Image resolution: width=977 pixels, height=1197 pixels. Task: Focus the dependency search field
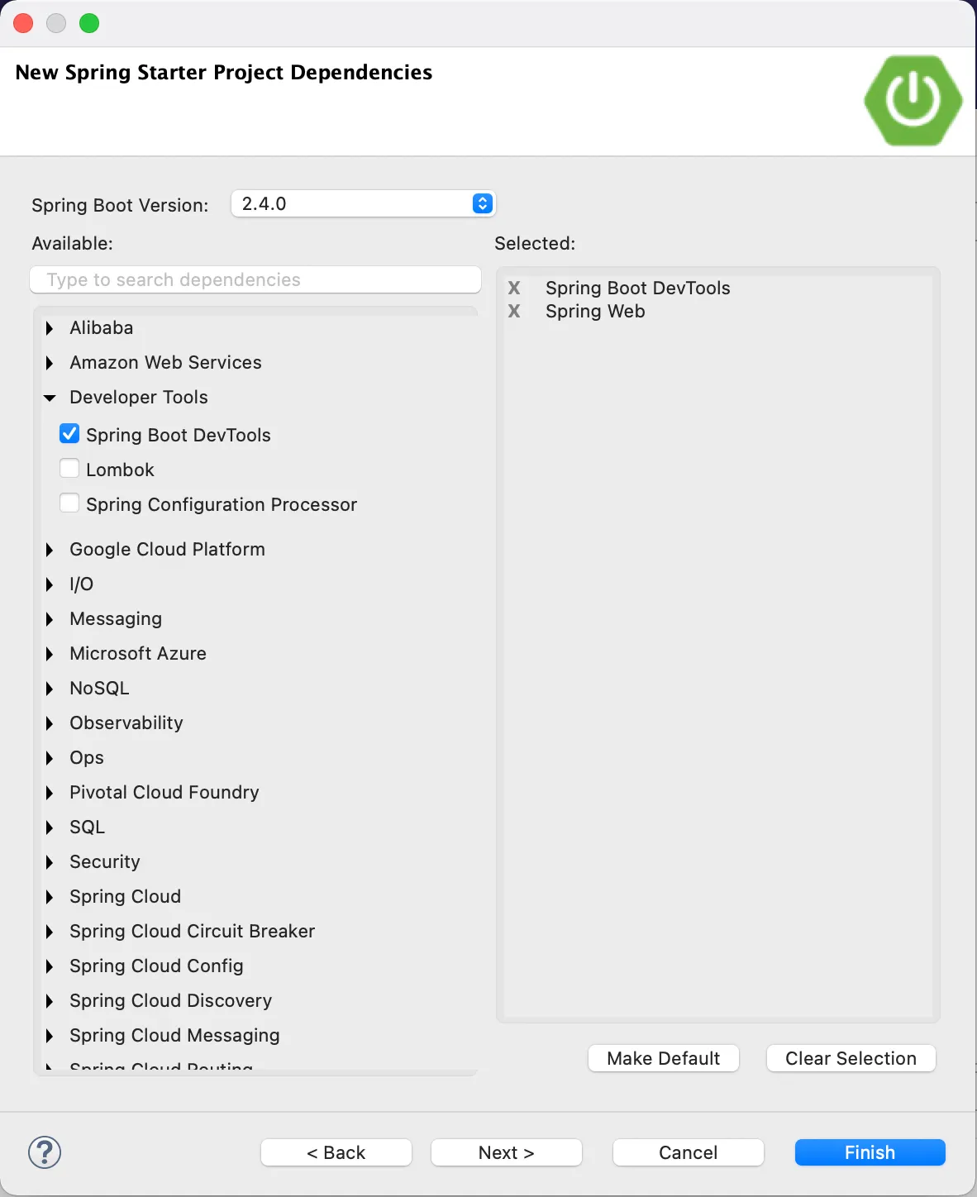pyautogui.click(x=255, y=279)
